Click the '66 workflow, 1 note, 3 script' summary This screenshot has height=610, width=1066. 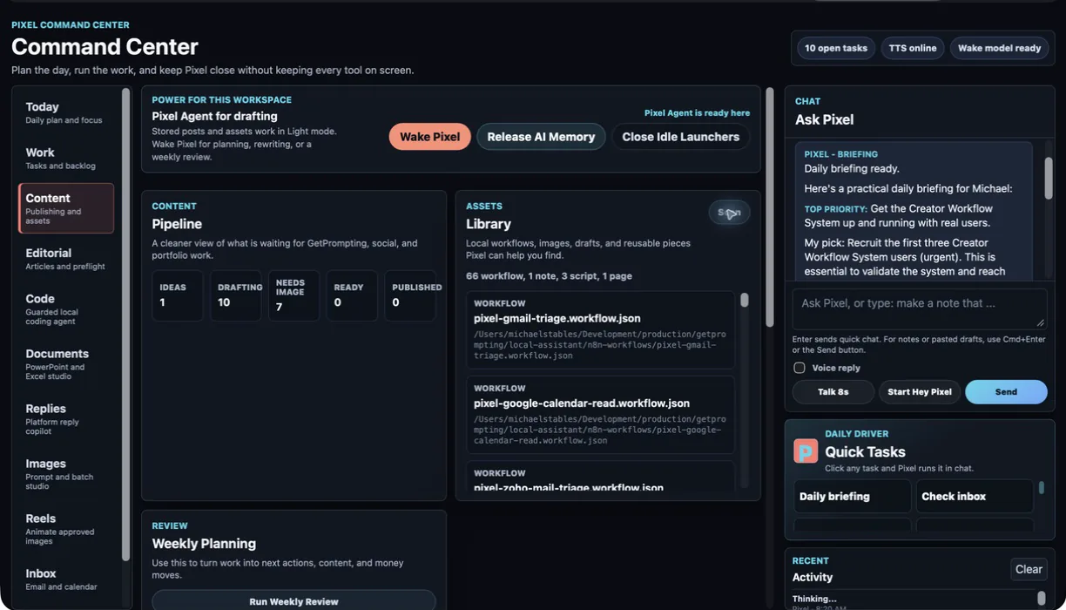click(x=549, y=275)
